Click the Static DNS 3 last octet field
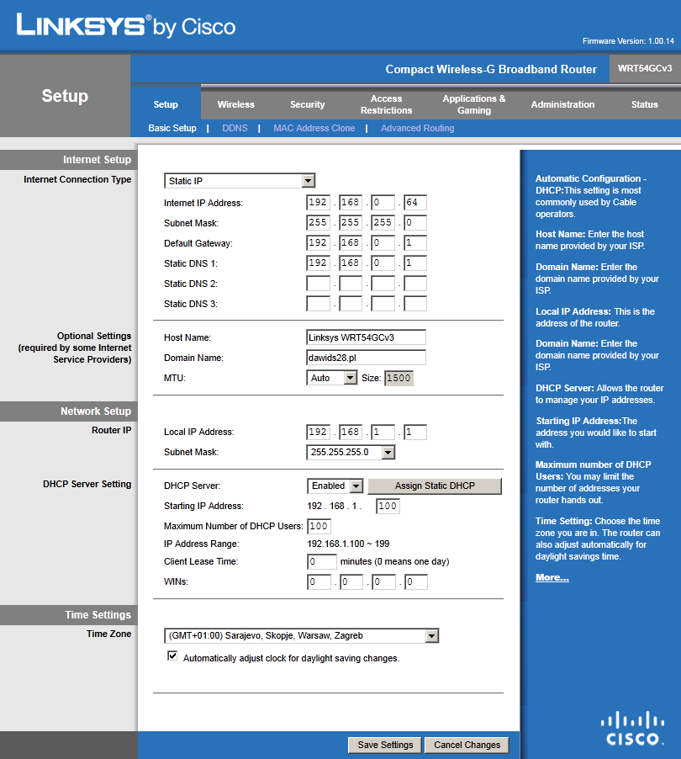Screen dimensions: 681x759 coord(415,304)
